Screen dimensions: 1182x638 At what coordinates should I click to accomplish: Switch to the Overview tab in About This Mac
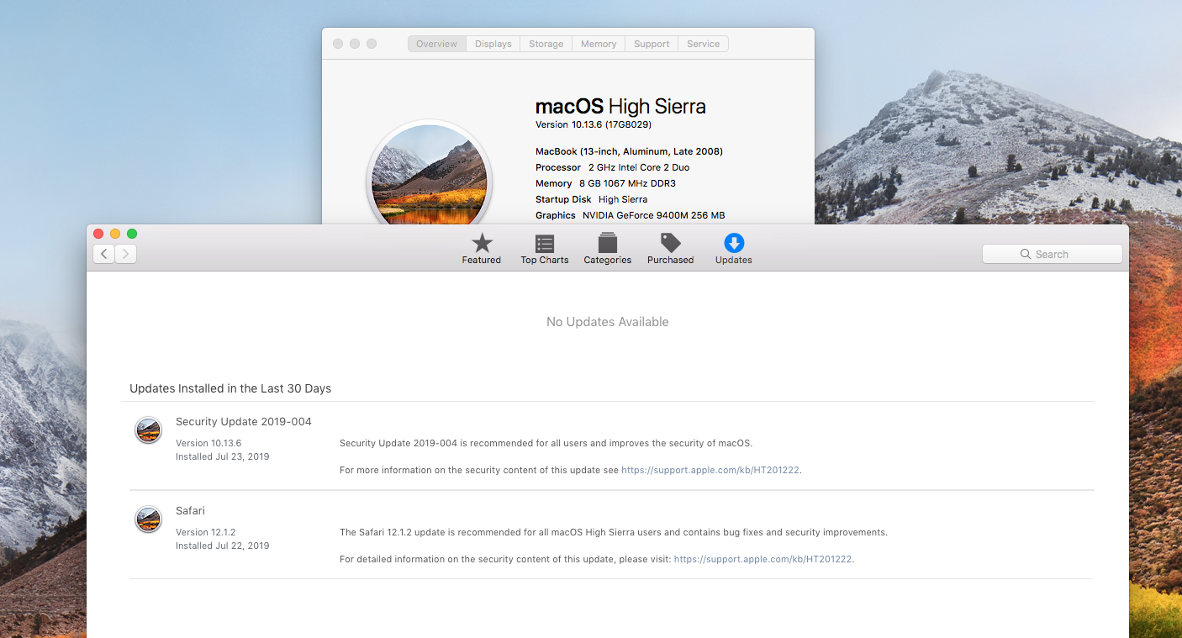click(x=437, y=44)
